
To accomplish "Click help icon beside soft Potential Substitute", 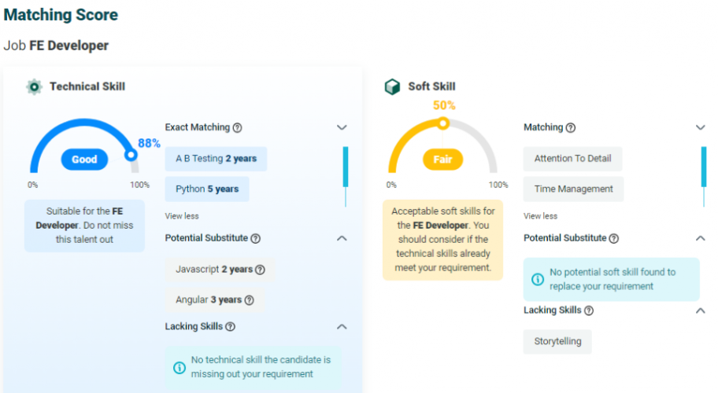I will coord(614,238).
